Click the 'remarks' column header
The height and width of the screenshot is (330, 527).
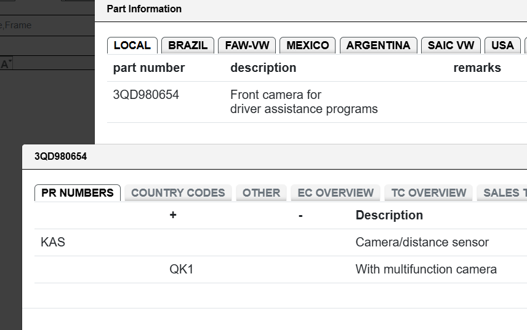tap(477, 68)
